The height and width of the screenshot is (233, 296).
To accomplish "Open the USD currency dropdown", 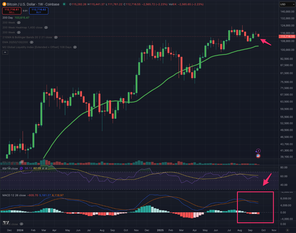I will (x=287, y=4).
